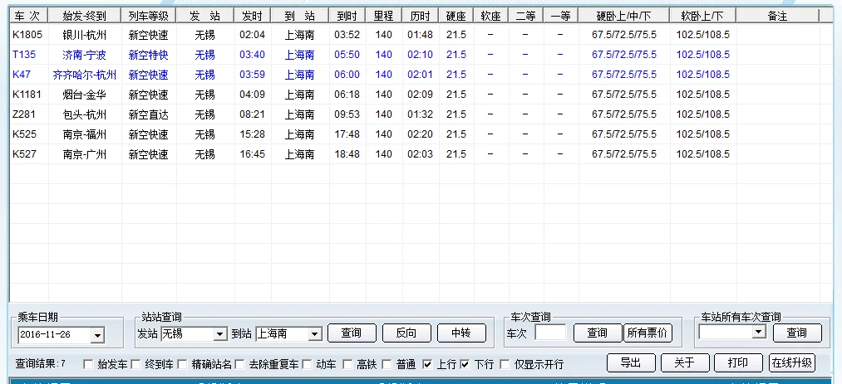Image resolution: width=842 pixels, height=384 pixels.
Task: Sort by the 到时 column header
Action: (347, 16)
